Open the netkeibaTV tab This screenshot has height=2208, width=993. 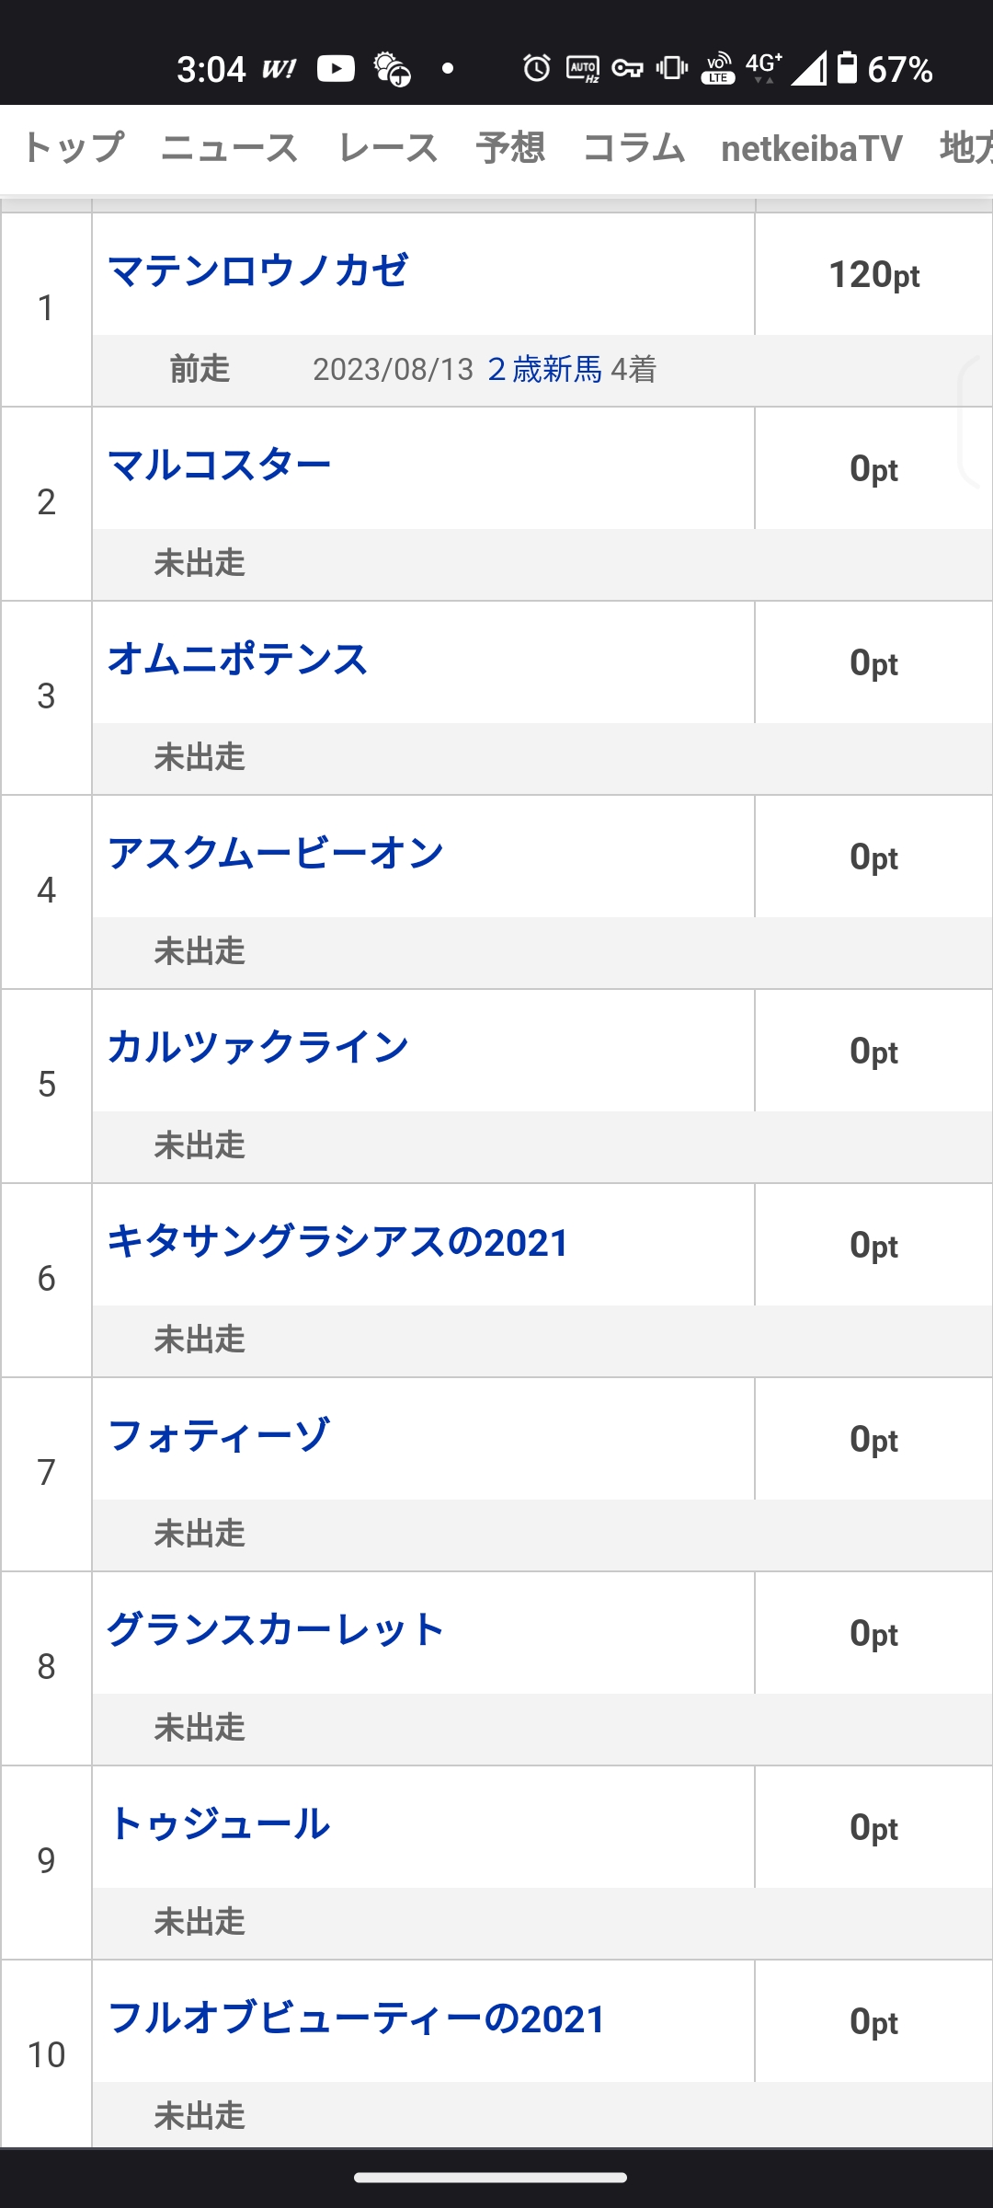pos(811,148)
